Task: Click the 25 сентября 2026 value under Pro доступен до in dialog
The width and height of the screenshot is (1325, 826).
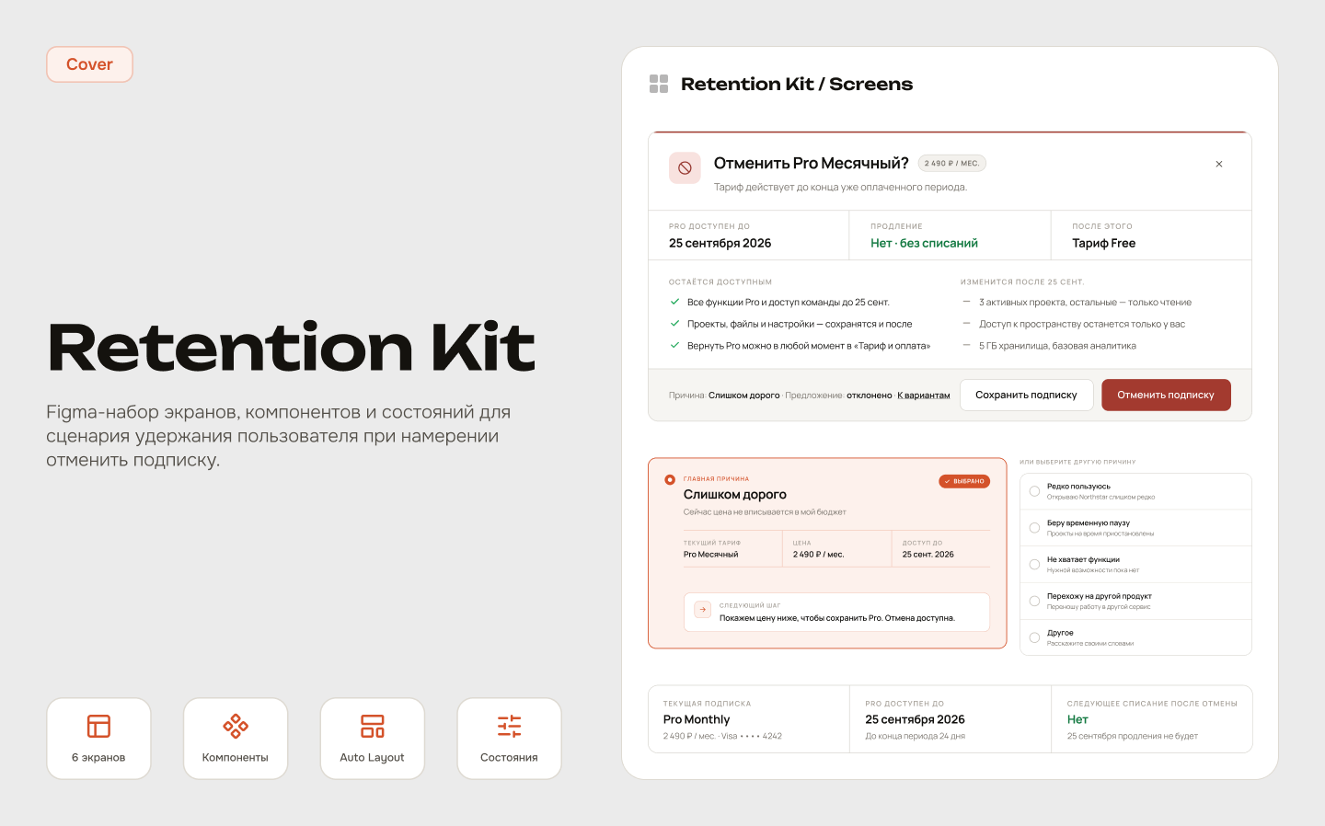Action: pyautogui.click(x=720, y=244)
